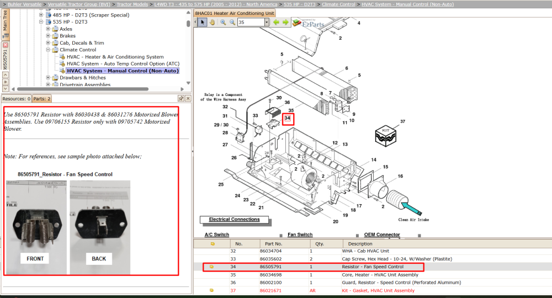Click the Drawbars & Hitches folder icon
The image size is (552, 298).
point(55,78)
